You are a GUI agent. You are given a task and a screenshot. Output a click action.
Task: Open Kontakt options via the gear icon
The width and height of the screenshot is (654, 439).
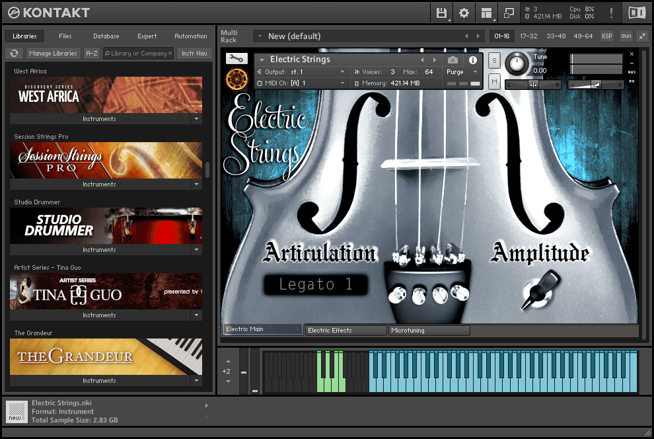click(x=464, y=13)
